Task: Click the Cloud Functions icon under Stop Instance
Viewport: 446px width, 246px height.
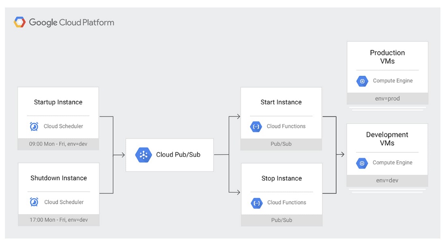Action: [257, 203]
